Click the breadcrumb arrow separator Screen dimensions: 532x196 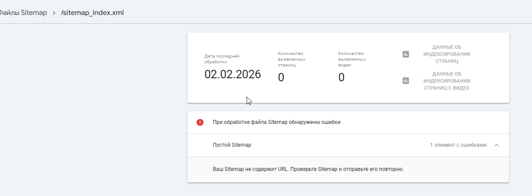click(54, 13)
